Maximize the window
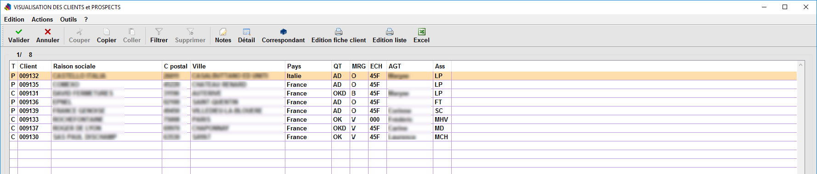This screenshot has width=817, height=174. [x=785, y=7]
